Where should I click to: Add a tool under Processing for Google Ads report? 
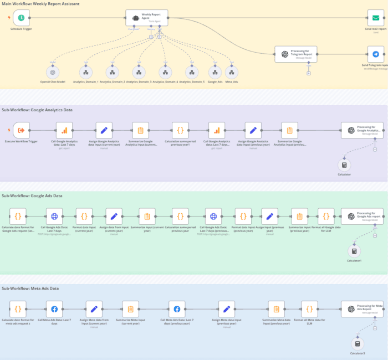click(375, 235)
